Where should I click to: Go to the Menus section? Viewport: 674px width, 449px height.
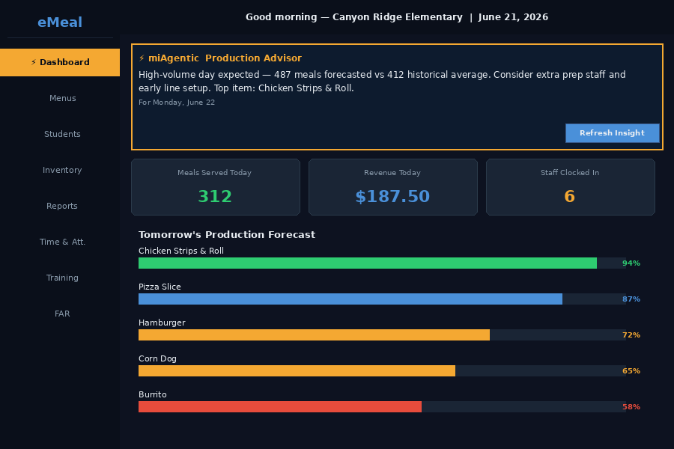[x=62, y=98]
